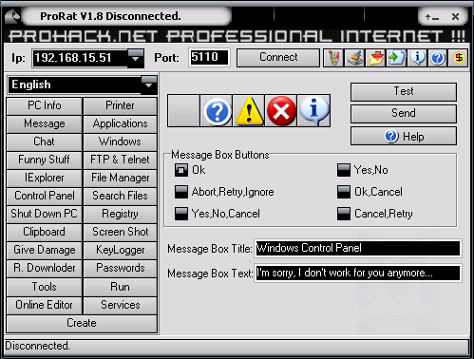
Task: Click the envelope with red arrow icon
Action: [x=375, y=58]
